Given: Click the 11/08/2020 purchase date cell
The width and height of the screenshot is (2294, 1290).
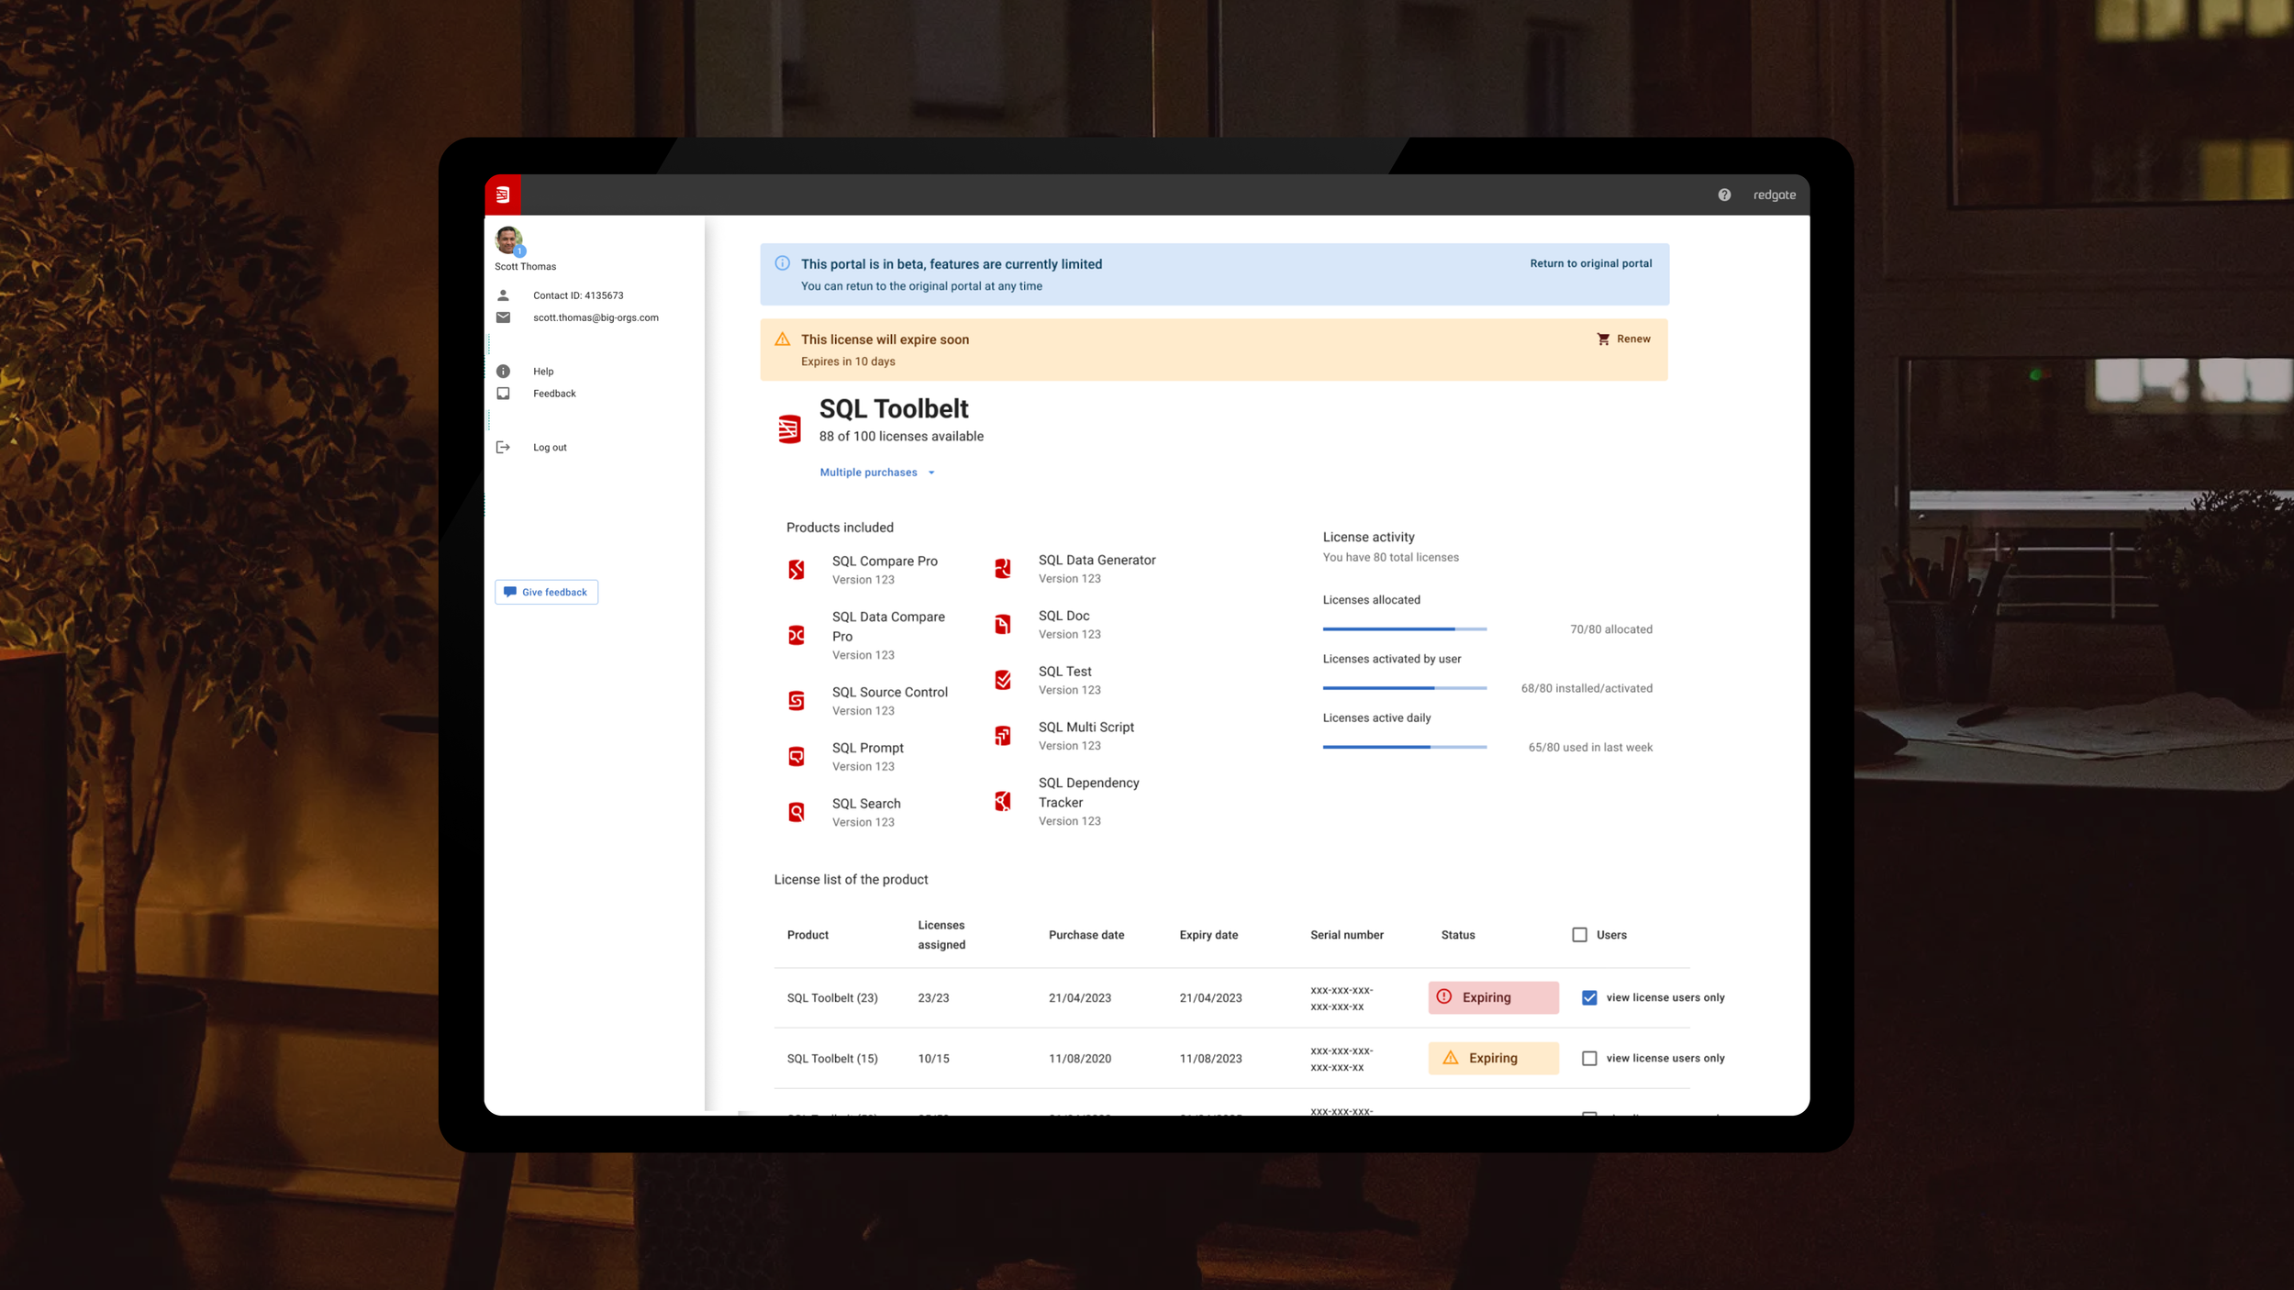Looking at the screenshot, I should 1080,1059.
